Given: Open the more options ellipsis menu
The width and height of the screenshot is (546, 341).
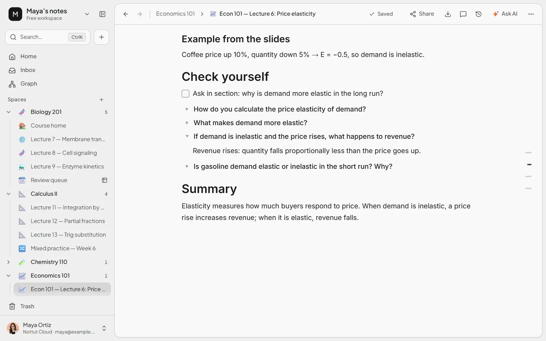Looking at the screenshot, I should coord(531,14).
